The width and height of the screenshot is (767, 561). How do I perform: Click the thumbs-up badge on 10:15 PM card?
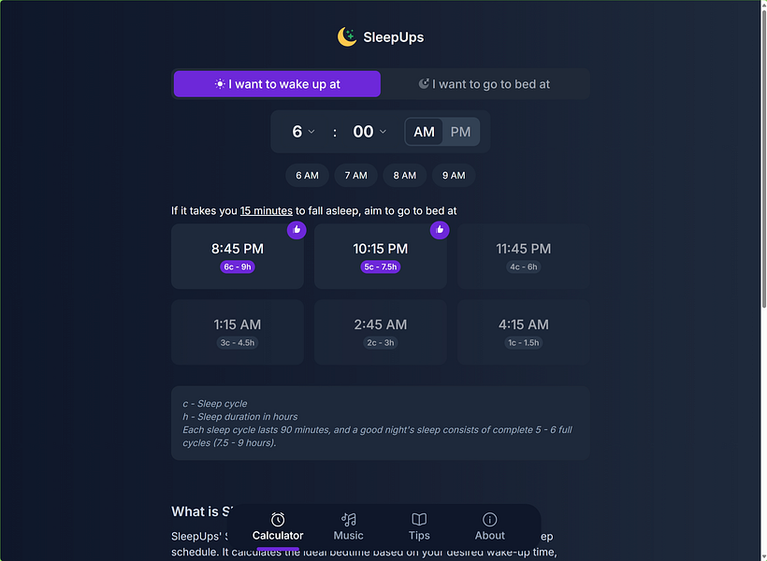440,229
